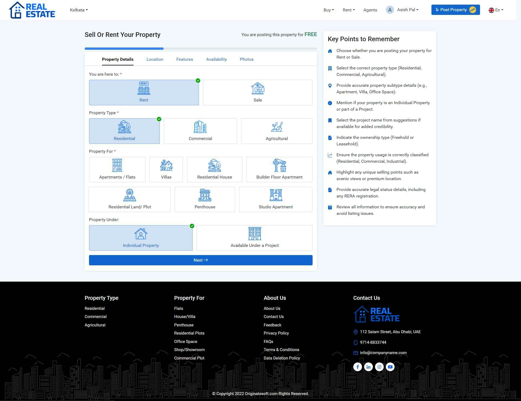Click the Facebook icon in the footer

357,367
